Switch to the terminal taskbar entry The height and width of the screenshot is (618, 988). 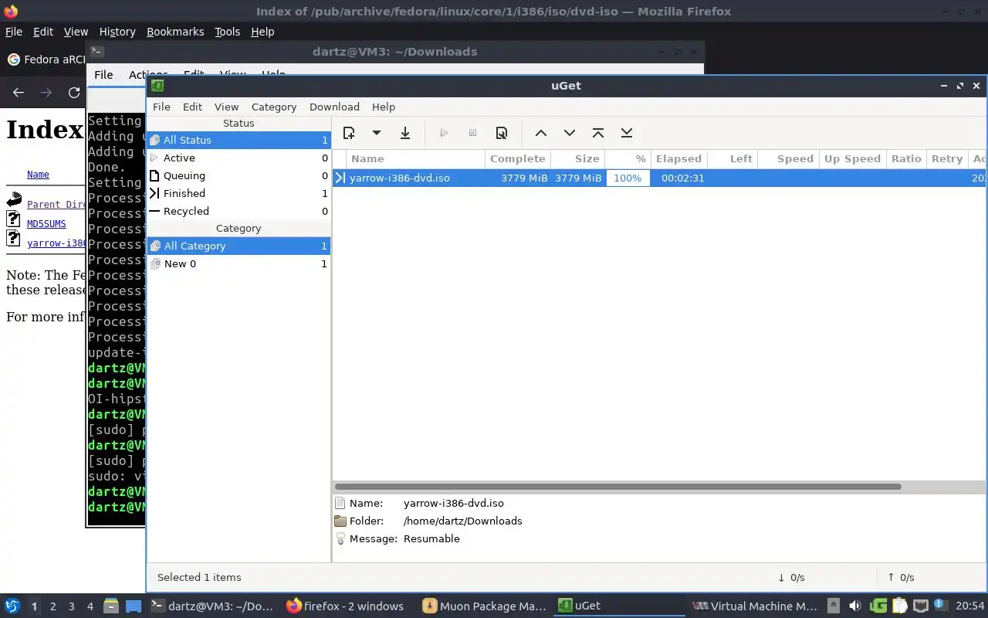(x=212, y=606)
